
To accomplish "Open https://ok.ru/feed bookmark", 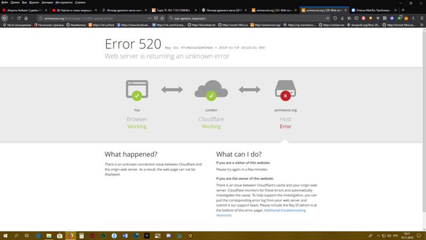I will [x=101, y=25].
